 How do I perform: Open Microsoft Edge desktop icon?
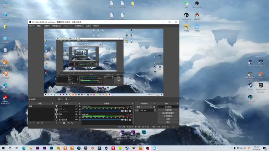coord(5,88)
